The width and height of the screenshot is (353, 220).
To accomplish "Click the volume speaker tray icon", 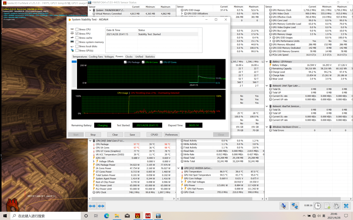I will pos(319,216).
